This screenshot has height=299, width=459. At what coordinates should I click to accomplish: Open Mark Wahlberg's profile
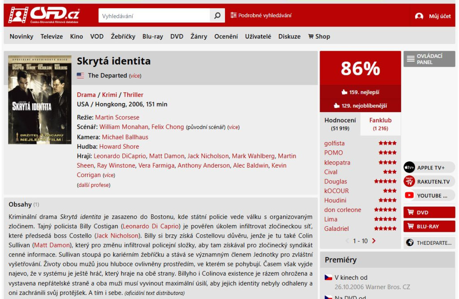point(254,156)
